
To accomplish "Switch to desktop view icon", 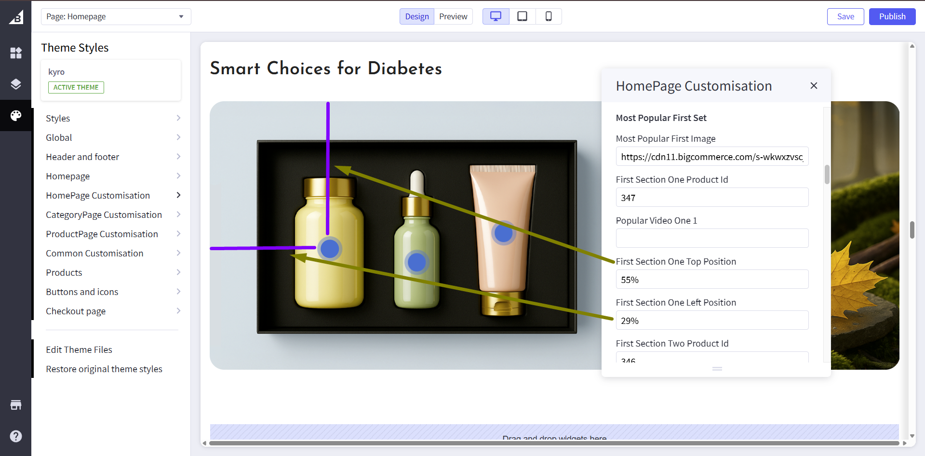I will click(496, 16).
